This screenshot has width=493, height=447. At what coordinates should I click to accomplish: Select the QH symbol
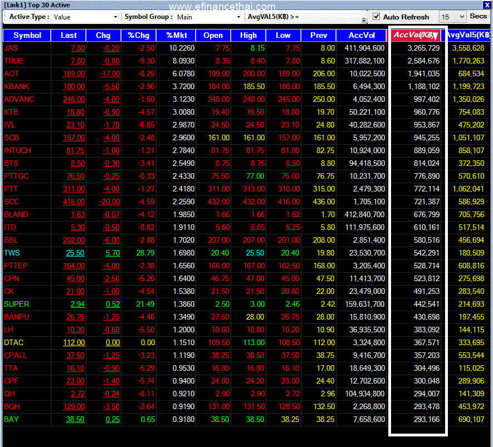9,394
